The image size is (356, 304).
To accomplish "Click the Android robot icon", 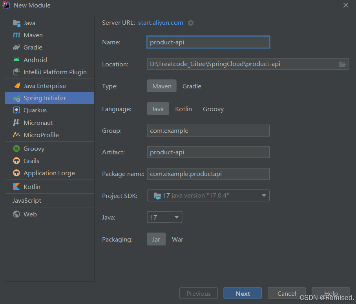I will 16,60.
